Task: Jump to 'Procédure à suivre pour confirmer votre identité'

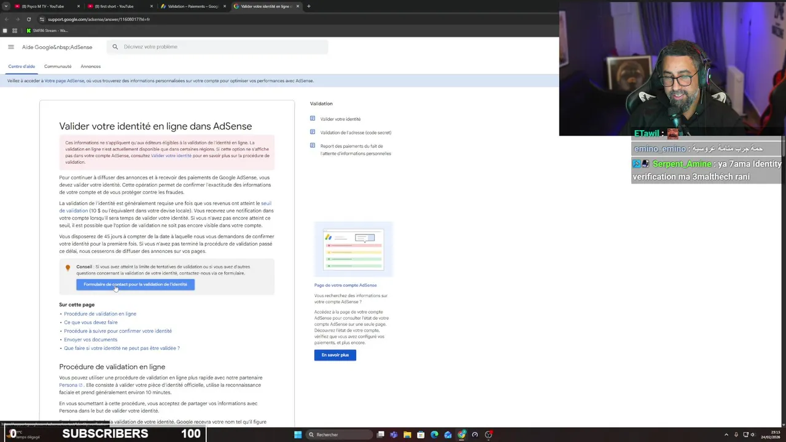Action: pos(118,331)
